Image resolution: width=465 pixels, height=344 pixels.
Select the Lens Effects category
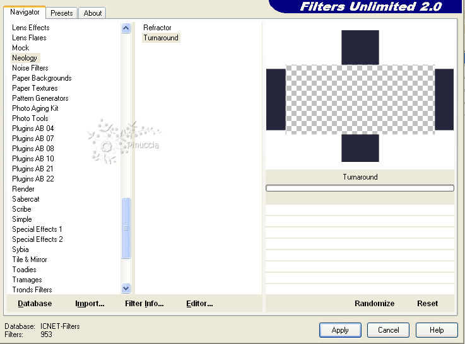(31, 28)
